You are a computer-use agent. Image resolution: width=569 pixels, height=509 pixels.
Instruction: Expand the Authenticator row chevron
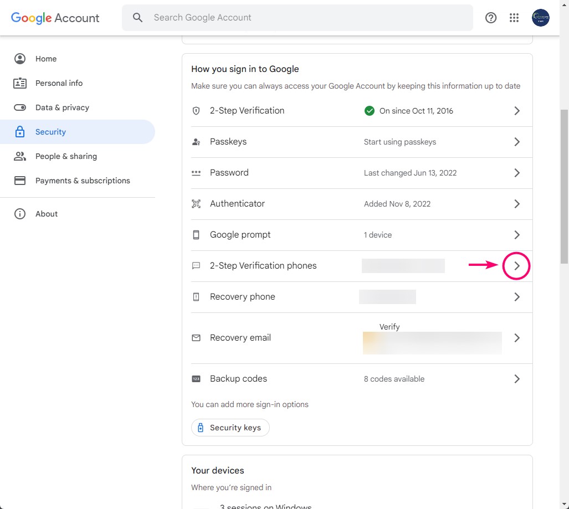tap(517, 204)
